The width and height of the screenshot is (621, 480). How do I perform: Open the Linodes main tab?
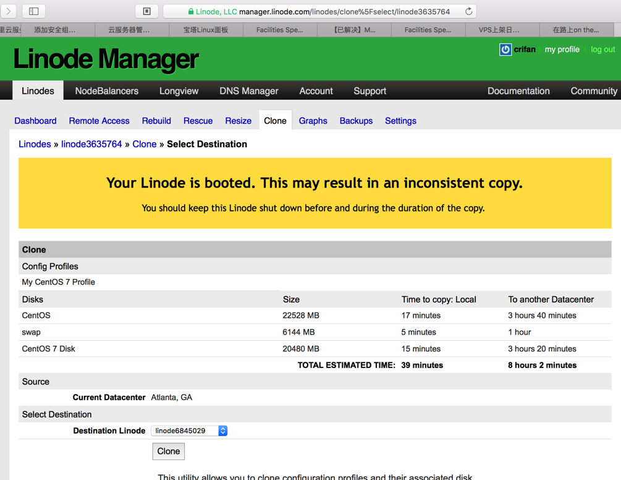(38, 91)
